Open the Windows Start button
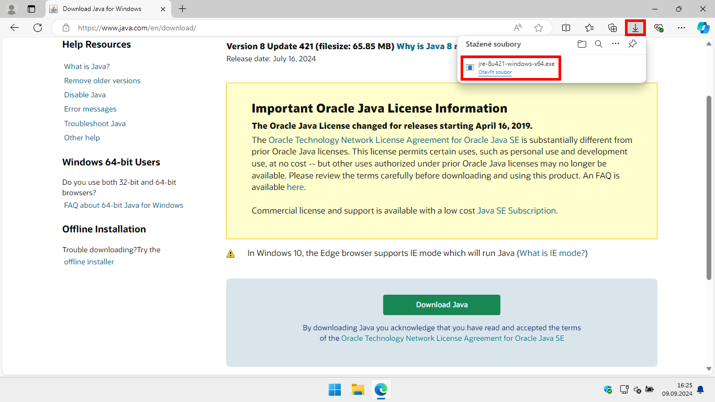 334,389
